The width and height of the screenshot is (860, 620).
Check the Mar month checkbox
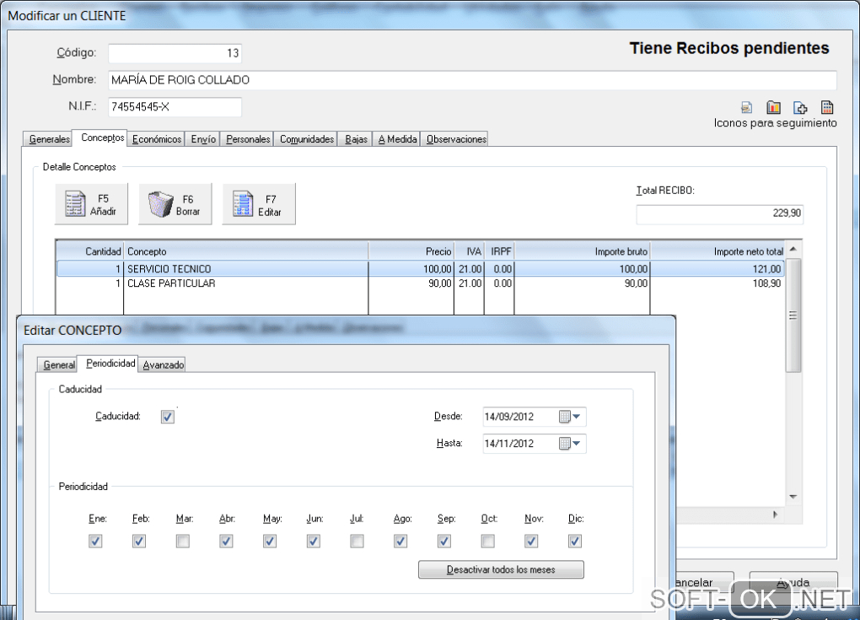point(183,542)
